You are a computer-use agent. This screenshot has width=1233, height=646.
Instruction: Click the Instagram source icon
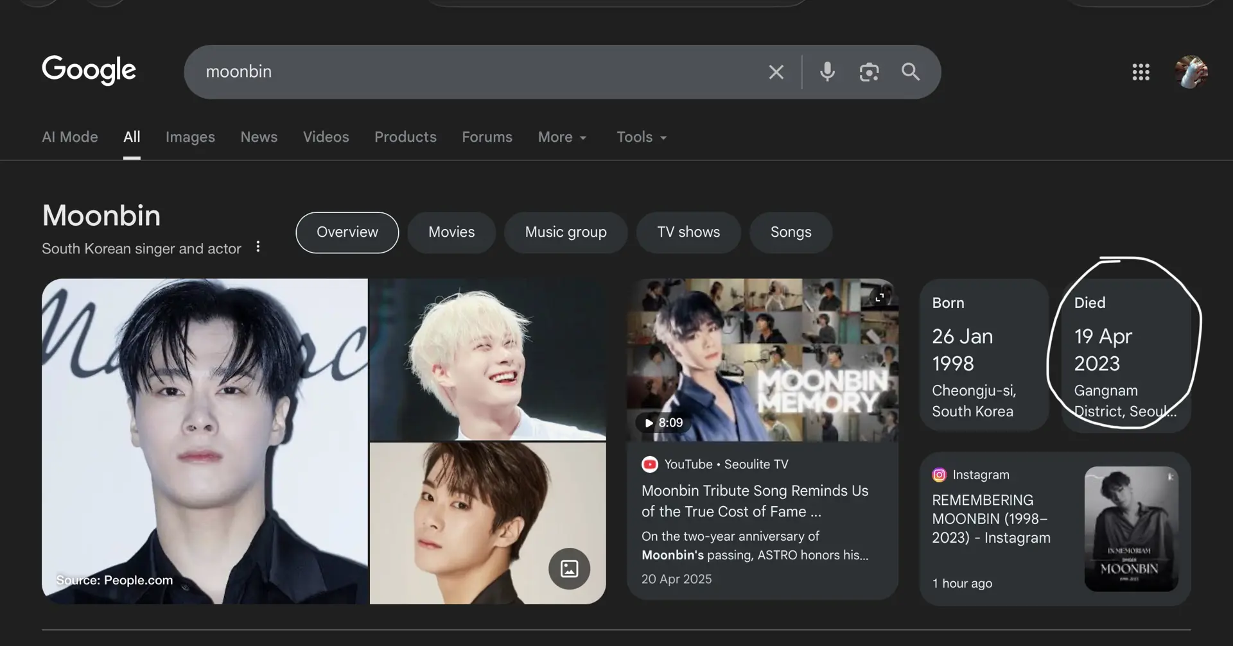(x=939, y=475)
